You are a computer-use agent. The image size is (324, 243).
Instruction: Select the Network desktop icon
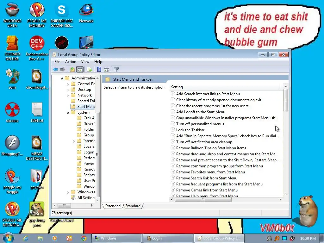point(86,13)
